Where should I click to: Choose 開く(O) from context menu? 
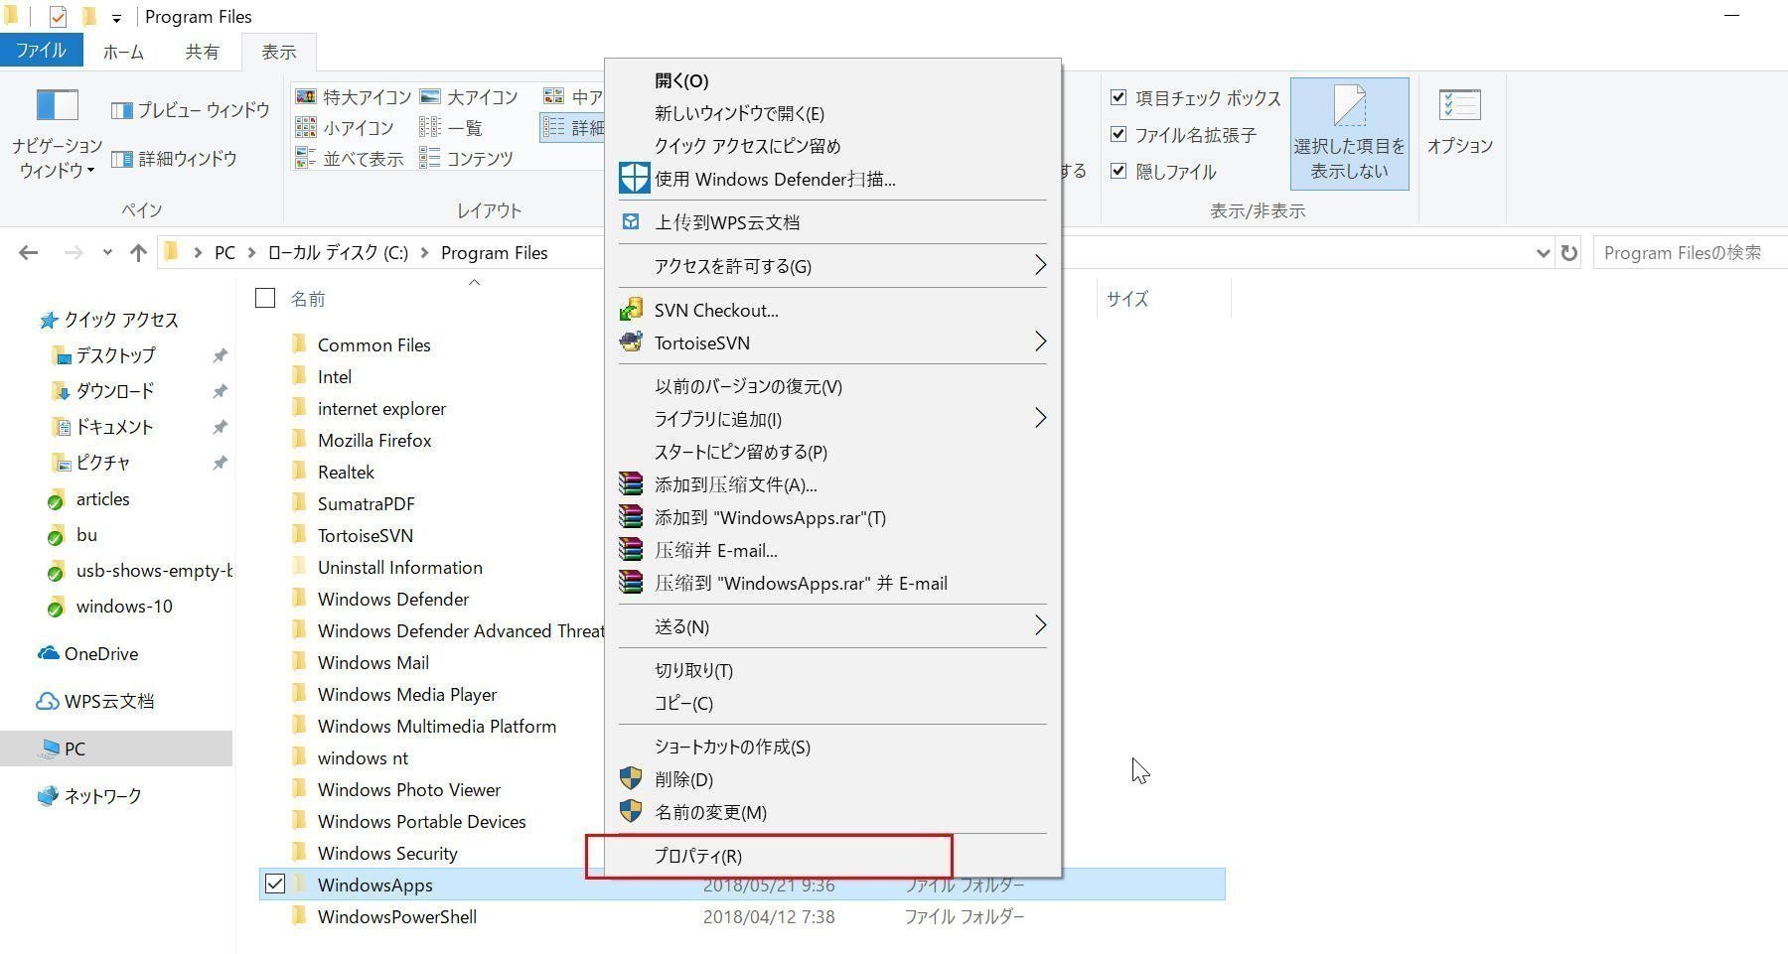pos(832,80)
